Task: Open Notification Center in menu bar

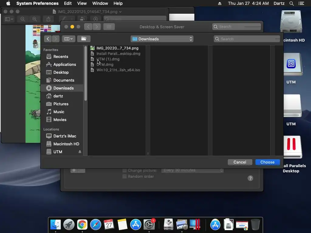Action: pyautogui.click(x=301, y=3)
